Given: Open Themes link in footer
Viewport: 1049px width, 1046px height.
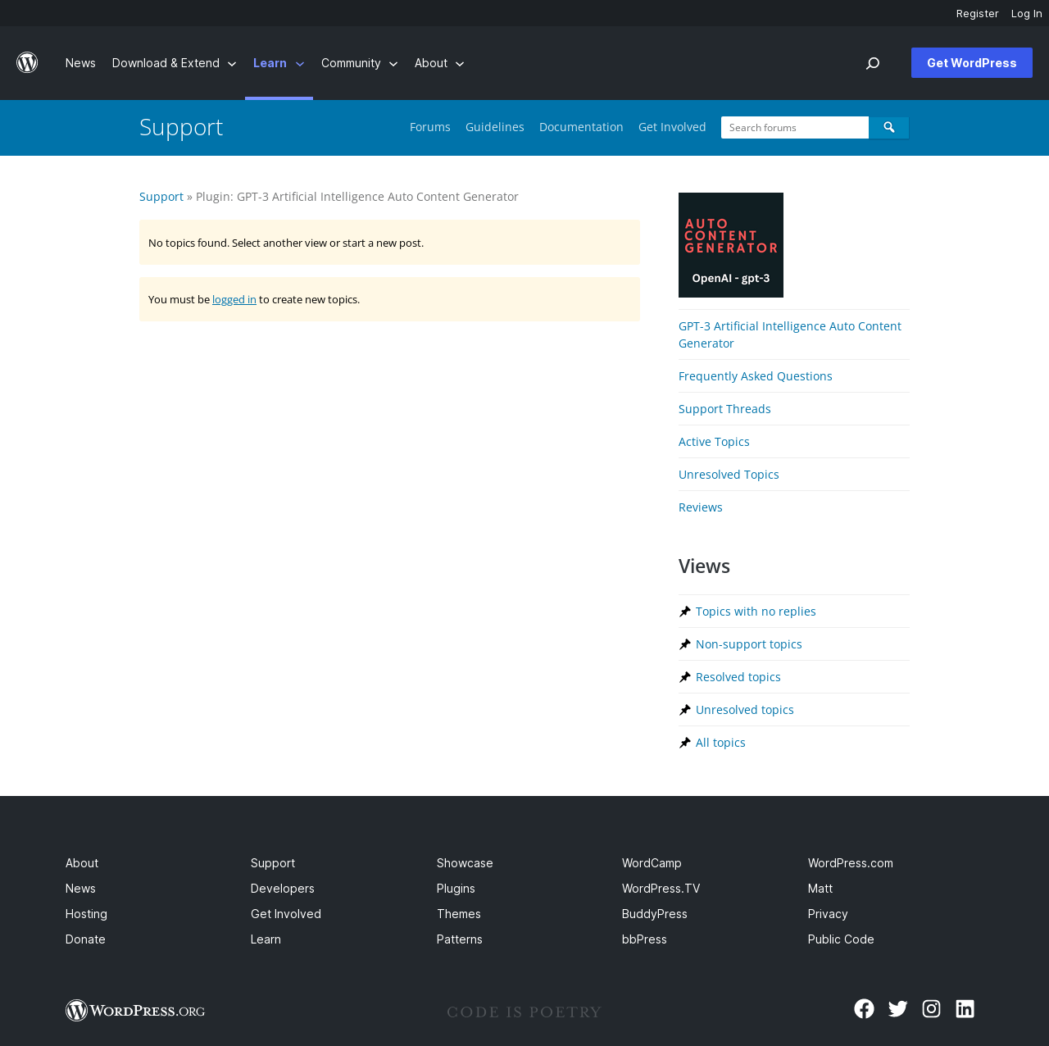Looking at the screenshot, I should coord(459,914).
